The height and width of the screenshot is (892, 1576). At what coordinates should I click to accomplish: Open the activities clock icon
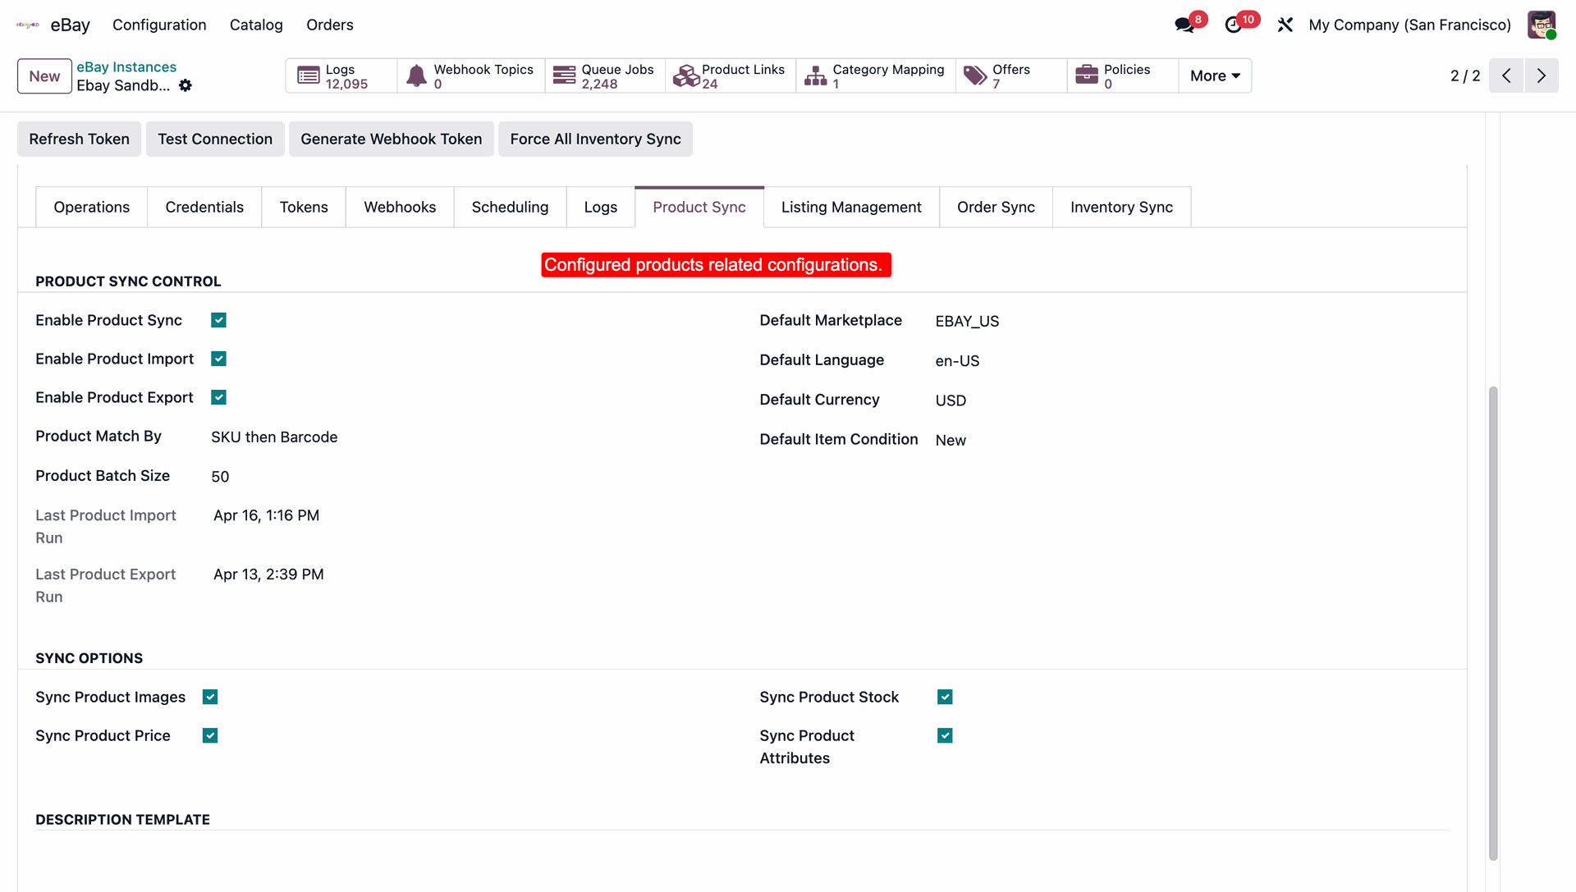1233,25
